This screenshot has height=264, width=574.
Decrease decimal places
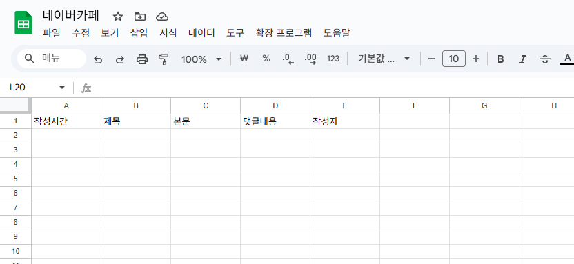coord(288,59)
